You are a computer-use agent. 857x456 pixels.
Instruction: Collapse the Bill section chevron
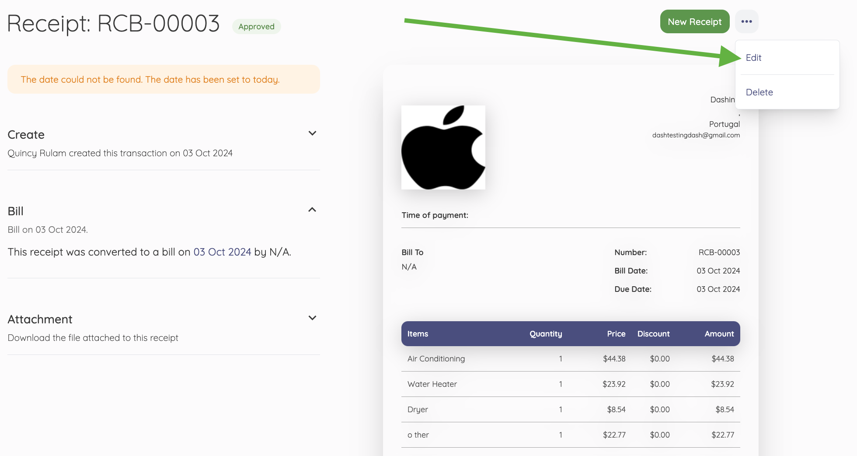[312, 210]
